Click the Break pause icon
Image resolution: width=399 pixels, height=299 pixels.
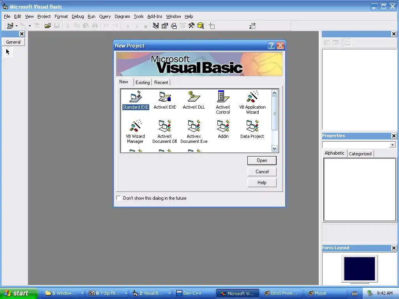click(x=137, y=26)
